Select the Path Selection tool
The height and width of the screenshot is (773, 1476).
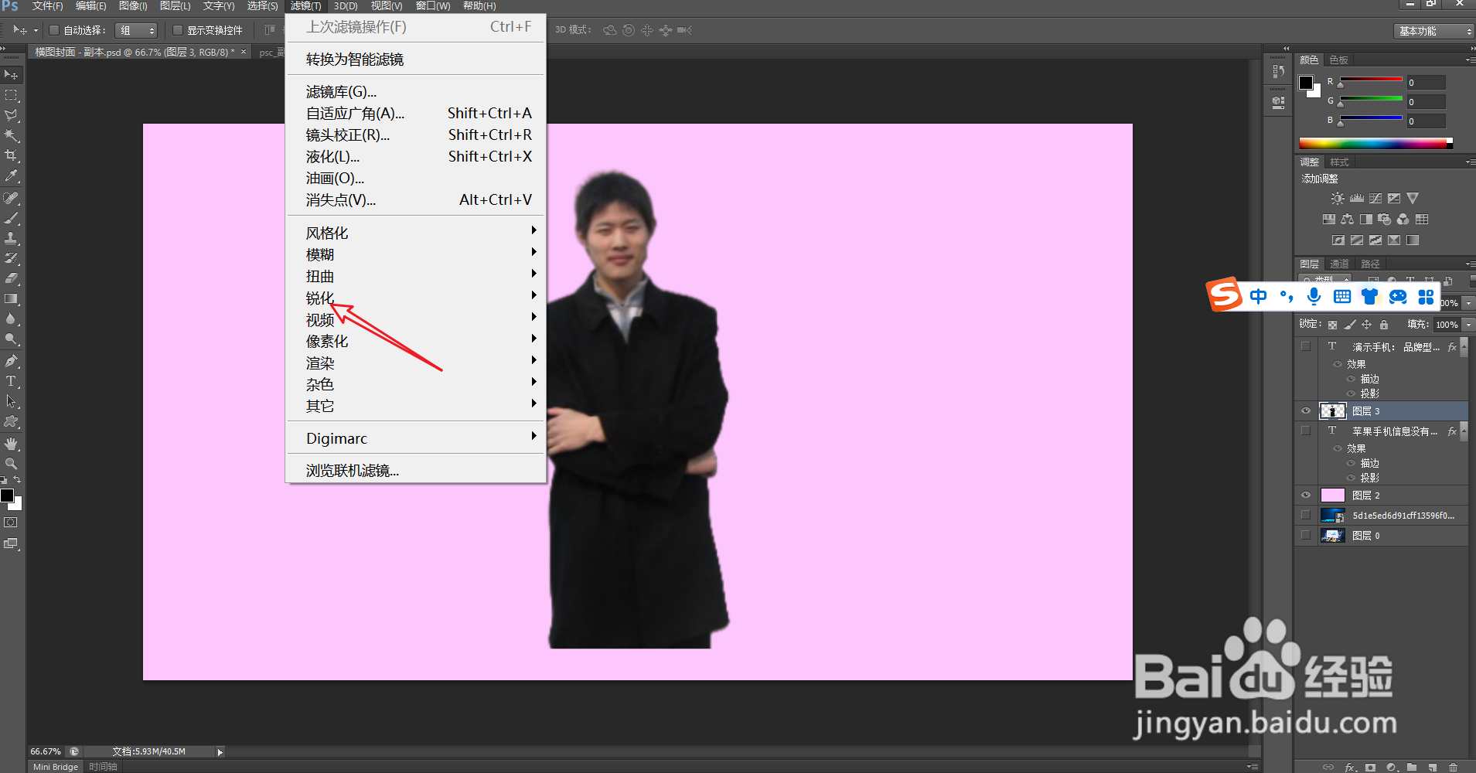[12, 401]
